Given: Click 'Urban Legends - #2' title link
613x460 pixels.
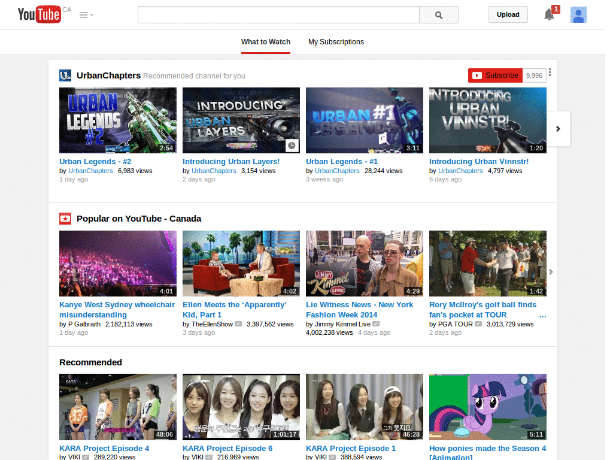Looking at the screenshot, I should click(95, 162).
